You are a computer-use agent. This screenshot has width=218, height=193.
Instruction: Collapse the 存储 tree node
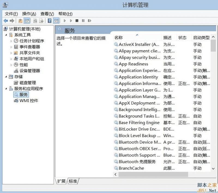(x=6, y=77)
